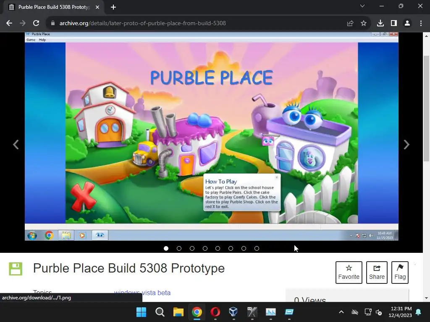The height and width of the screenshot is (322, 430).
Task: Select the eighth carousel dot
Action: click(257, 248)
